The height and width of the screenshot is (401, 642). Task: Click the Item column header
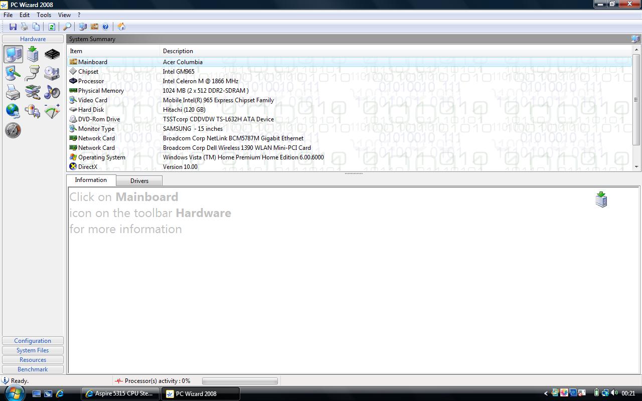[x=113, y=51]
